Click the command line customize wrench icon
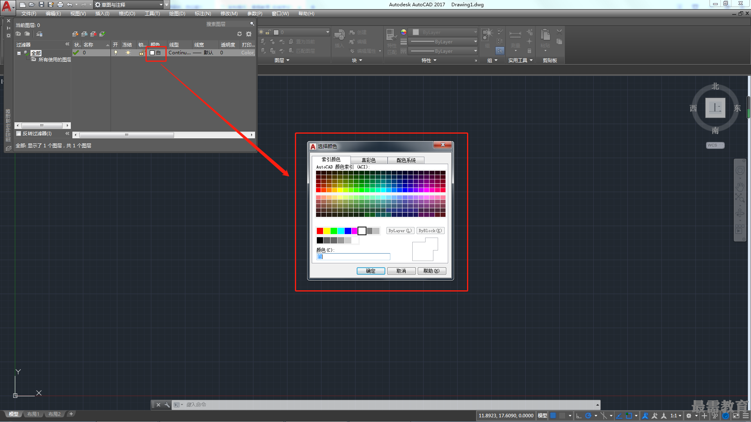 [167, 405]
